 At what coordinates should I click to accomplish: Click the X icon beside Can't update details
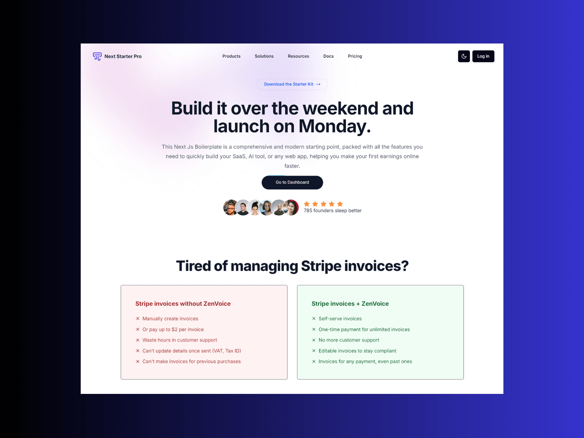[137, 351]
